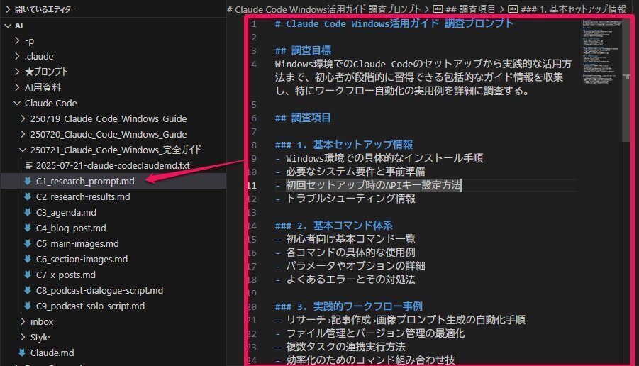Click the symbol icon before 1. 基本セットアップ情報 breadcrumb

513,9
